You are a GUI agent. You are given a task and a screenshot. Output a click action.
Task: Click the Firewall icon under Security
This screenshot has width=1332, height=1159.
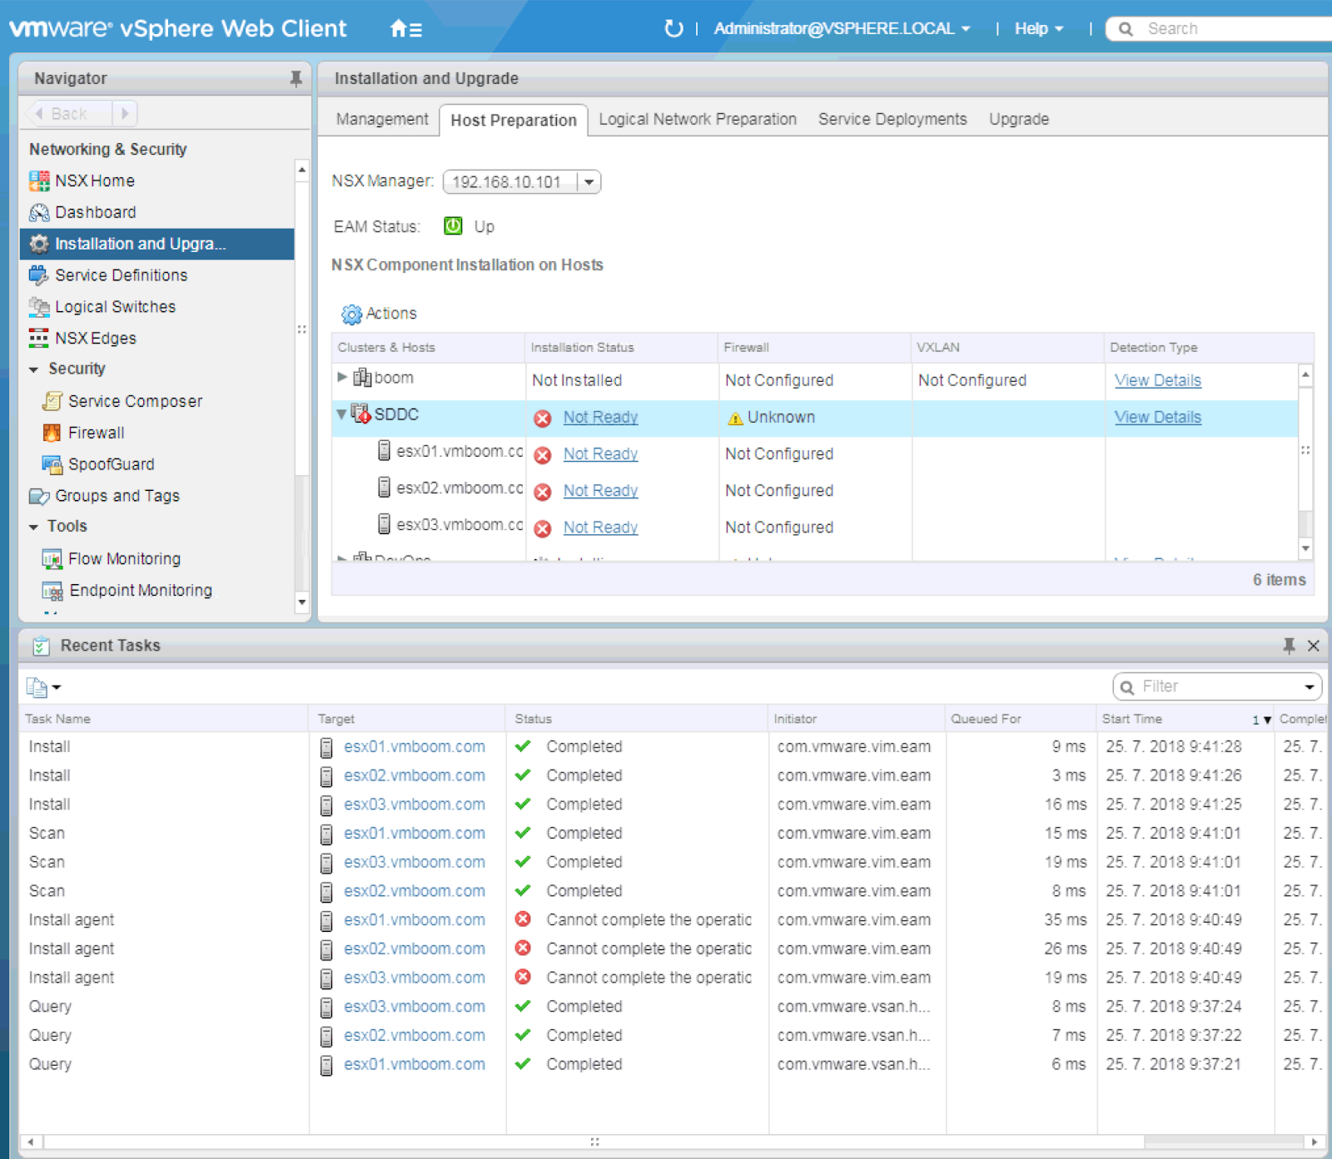52,433
